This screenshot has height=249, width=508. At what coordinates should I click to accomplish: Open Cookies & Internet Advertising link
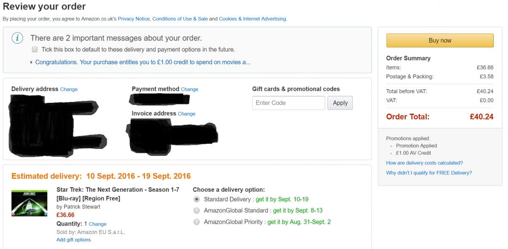[x=253, y=19]
